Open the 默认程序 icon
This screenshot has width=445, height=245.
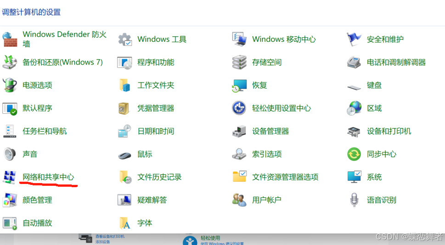click(x=10, y=109)
